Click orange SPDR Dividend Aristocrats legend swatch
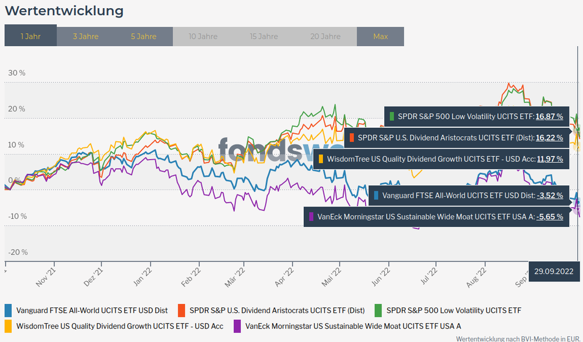The width and height of the screenshot is (583, 342). 182,310
